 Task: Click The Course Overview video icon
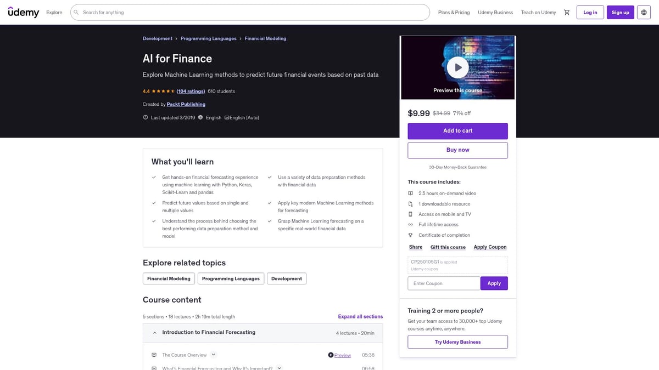click(154, 355)
